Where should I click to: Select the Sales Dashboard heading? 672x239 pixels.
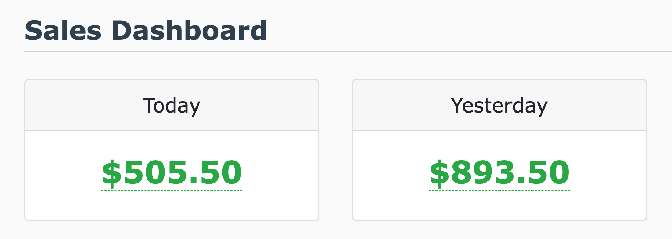coord(146,31)
